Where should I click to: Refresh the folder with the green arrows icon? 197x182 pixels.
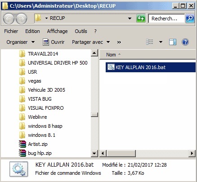point(141,19)
